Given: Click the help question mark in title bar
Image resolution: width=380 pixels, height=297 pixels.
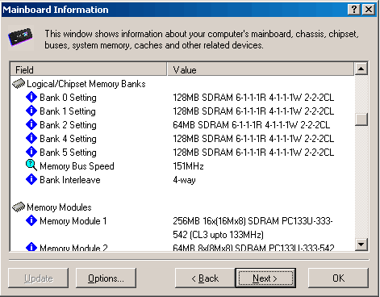Looking at the screenshot, I should [x=354, y=10].
